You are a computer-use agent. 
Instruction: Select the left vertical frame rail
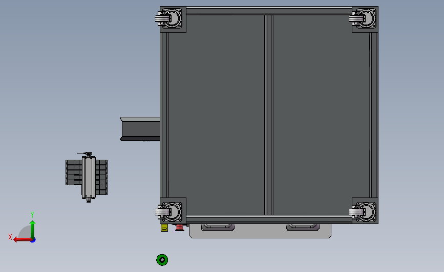tap(164, 115)
